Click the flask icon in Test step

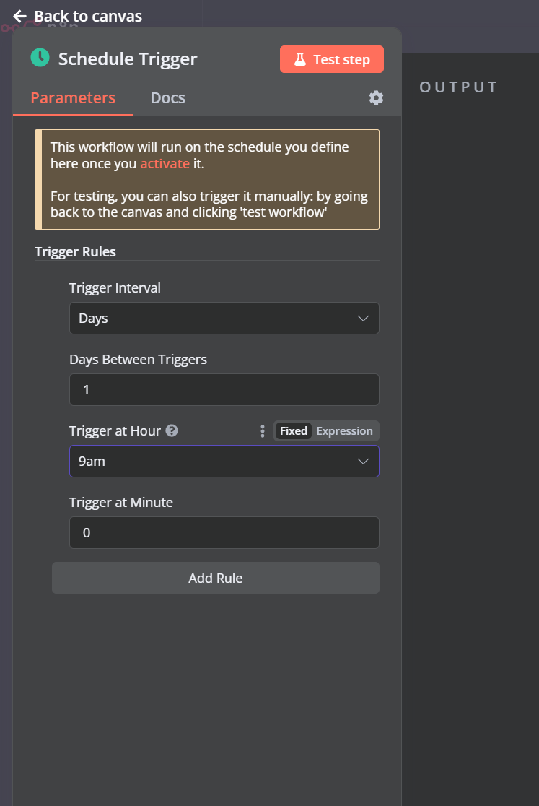click(x=300, y=60)
